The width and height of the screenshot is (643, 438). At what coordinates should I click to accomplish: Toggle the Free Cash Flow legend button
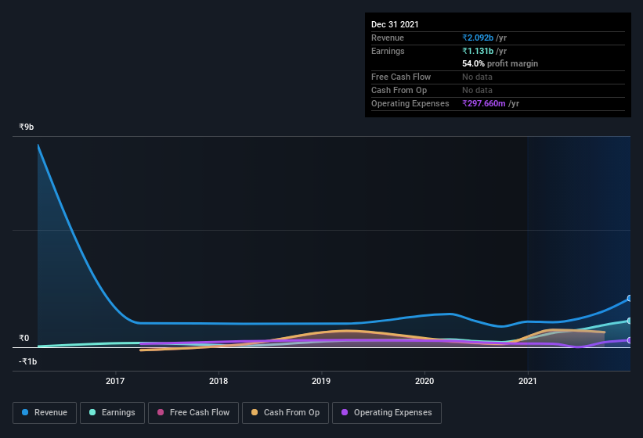coord(193,413)
